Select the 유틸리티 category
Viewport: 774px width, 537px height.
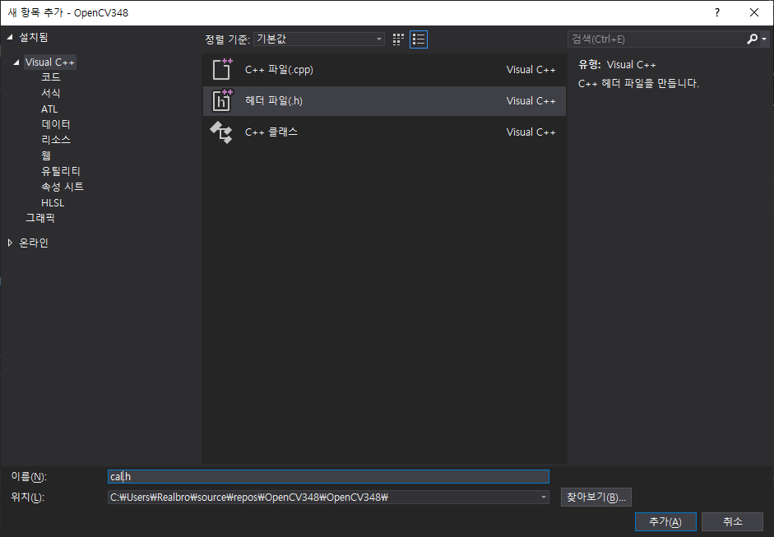pos(60,171)
